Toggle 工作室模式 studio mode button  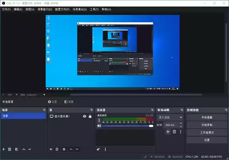pos(207,133)
